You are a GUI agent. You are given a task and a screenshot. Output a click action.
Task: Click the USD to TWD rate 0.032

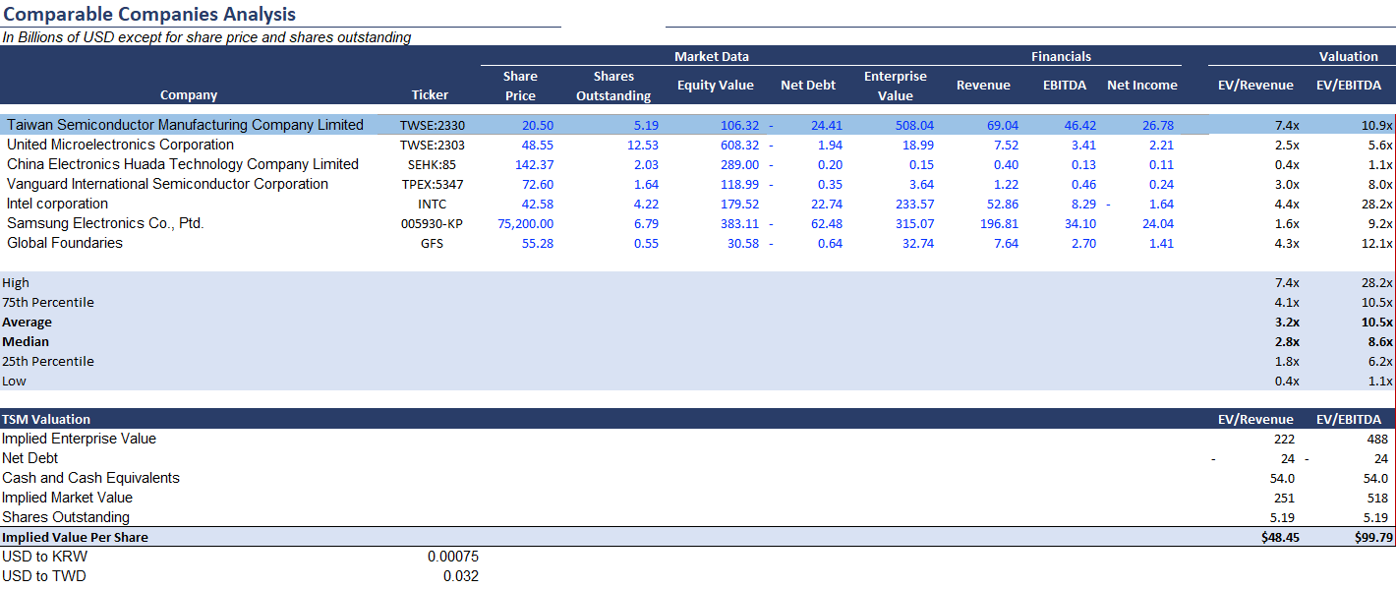coord(460,576)
